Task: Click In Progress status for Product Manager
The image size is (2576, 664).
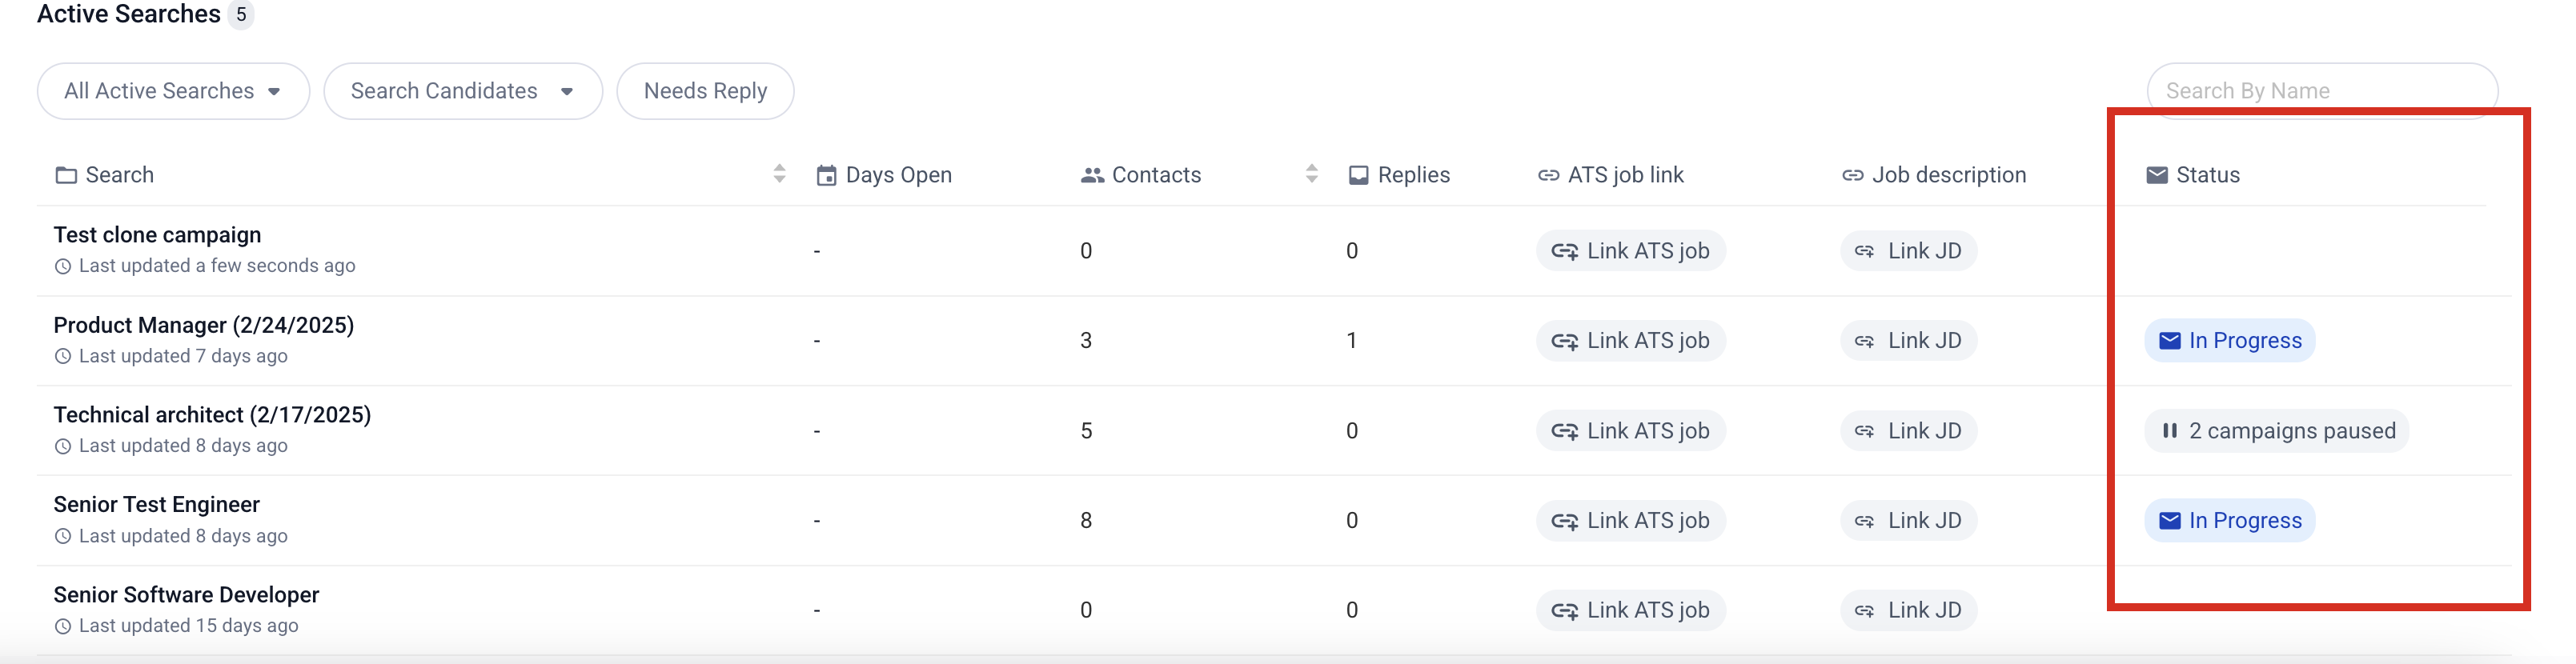Action: coord(2229,341)
